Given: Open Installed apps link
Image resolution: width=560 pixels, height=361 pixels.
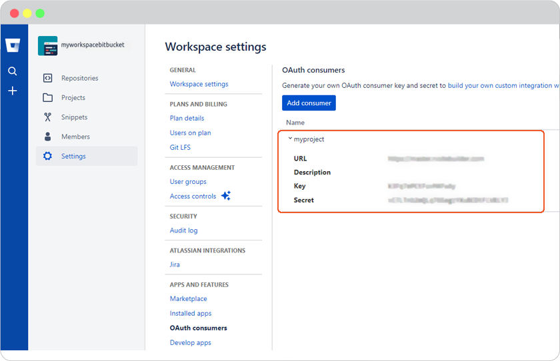Looking at the screenshot, I should point(191,313).
